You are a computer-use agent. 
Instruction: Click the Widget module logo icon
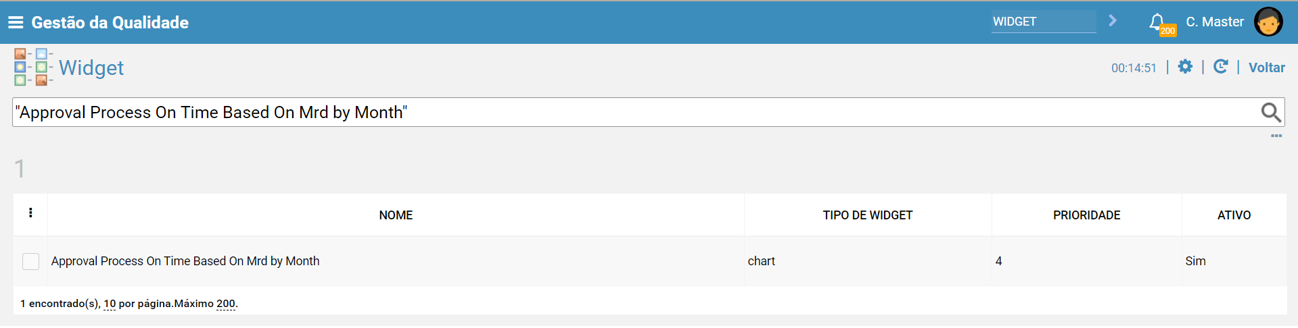point(34,67)
